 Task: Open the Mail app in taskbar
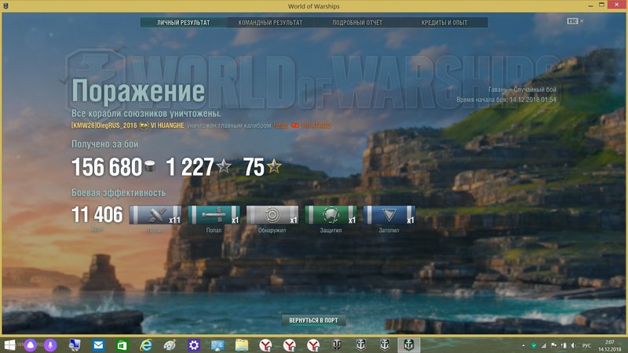[x=98, y=345]
